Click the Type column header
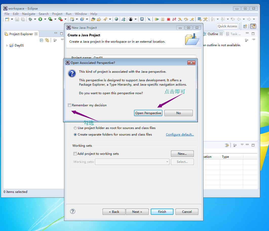This screenshot has width=269, height=231. pos(232,157)
